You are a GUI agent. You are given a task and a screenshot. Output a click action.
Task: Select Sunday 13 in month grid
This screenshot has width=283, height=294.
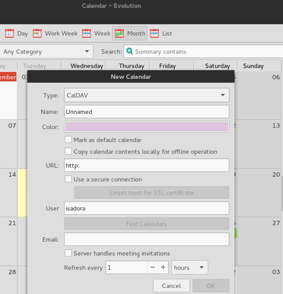click(x=259, y=144)
